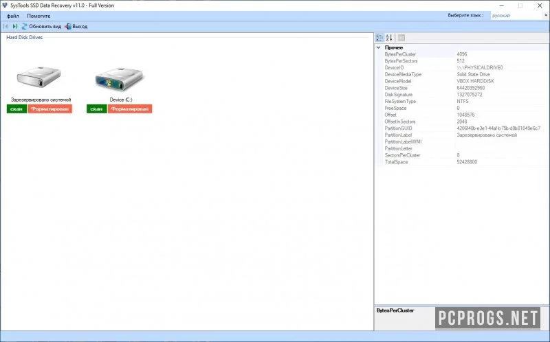
Task: Click the value Solid State Drive
Action: pyautogui.click(x=473, y=74)
